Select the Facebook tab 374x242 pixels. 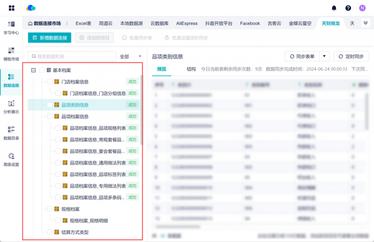coord(250,23)
